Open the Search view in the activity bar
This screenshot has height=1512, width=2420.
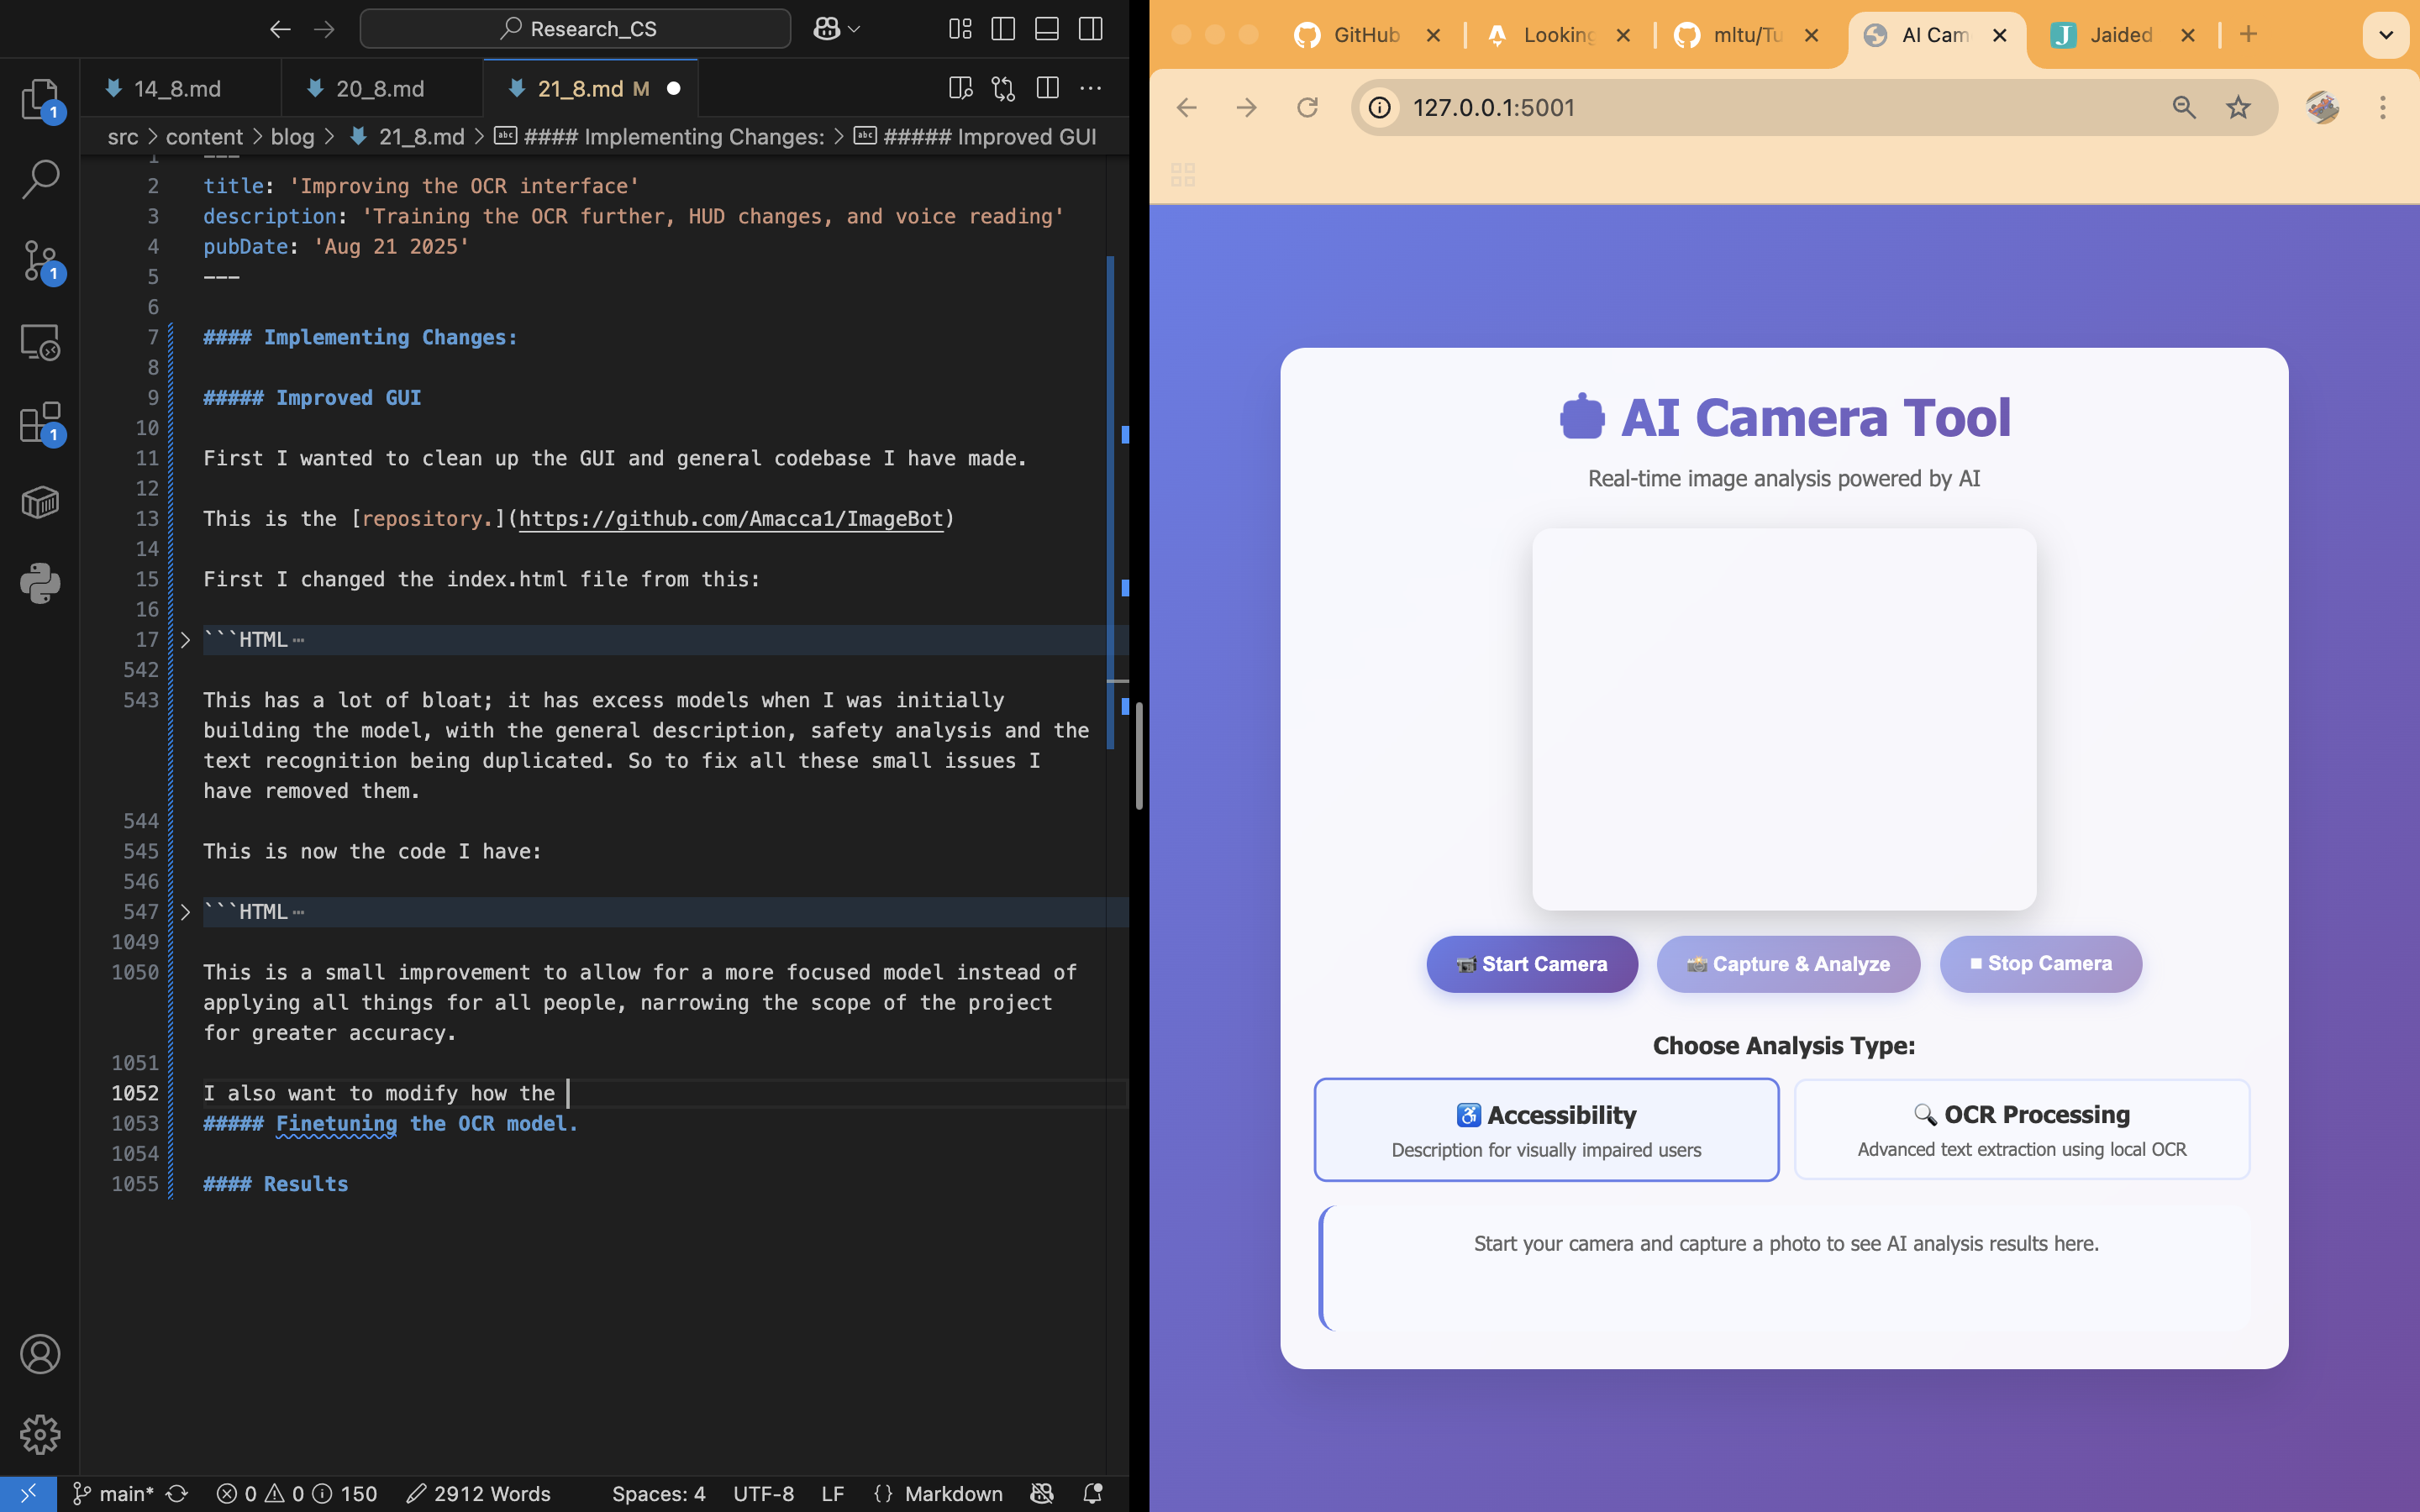(x=40, y=180)
